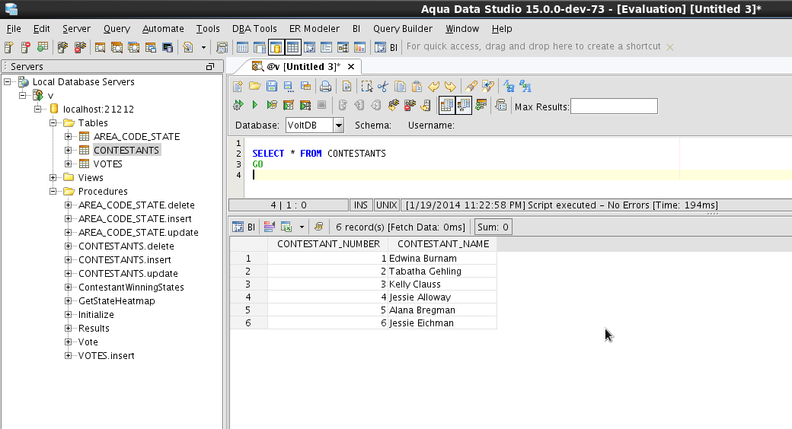Open the Automate menu
The image size is (792, 429).
tap(163, 29)
